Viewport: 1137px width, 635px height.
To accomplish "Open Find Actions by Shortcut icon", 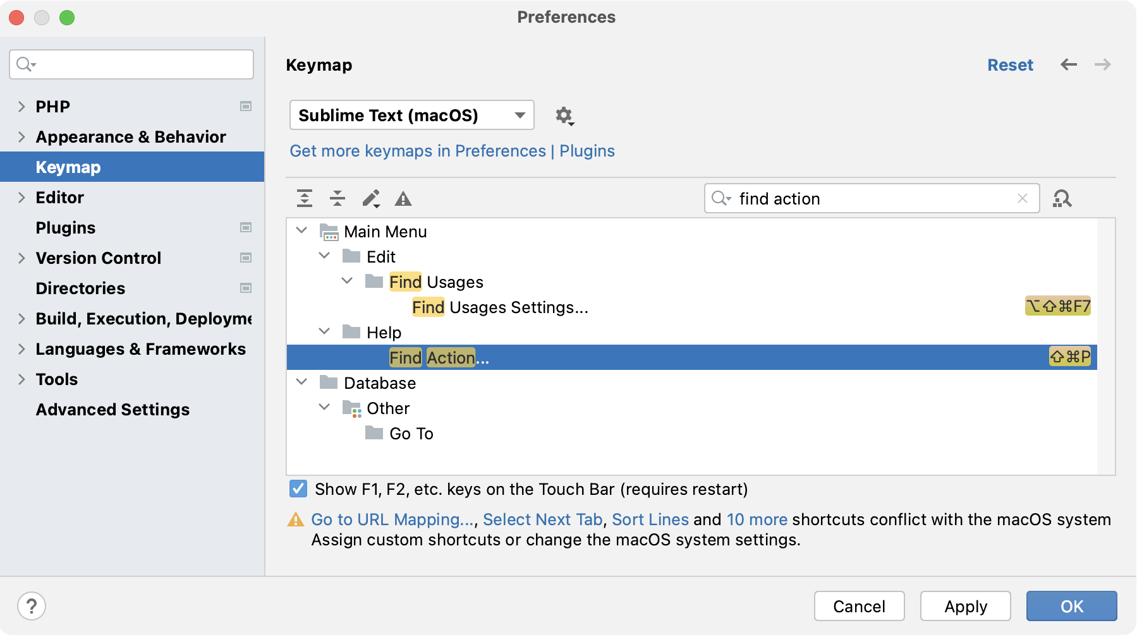I will tap(1062, 199).
